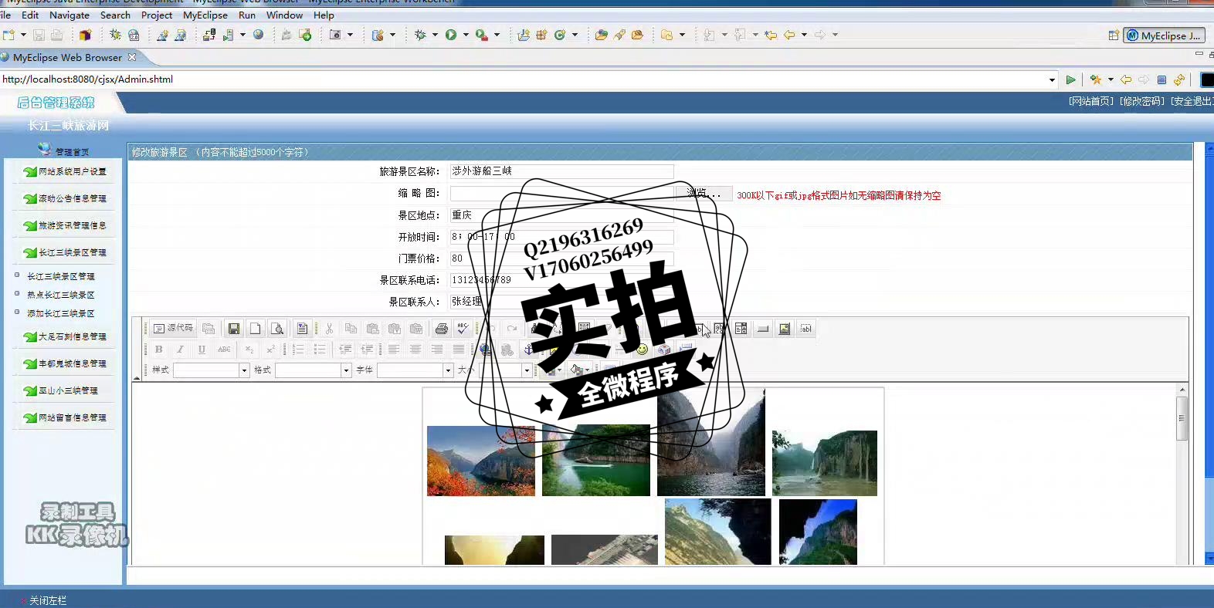This screenshot has height=608, width=1214.
Task: Click the 景区地点 input containing 重庆
Action: click(x=561, y=215)
